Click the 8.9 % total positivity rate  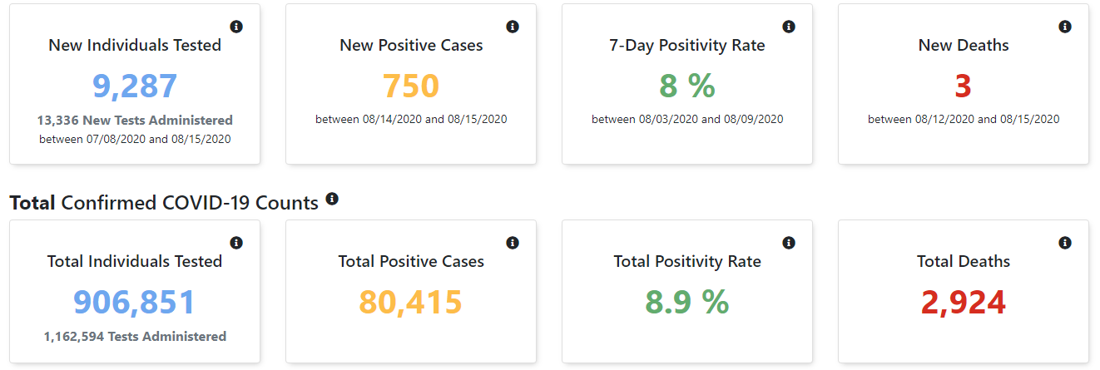687,303
